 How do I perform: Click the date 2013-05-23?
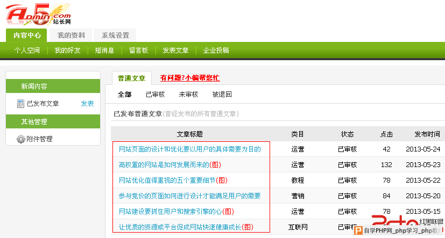tap(423, 165)
